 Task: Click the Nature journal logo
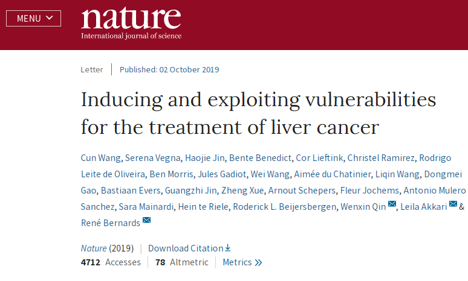[131, 22]
